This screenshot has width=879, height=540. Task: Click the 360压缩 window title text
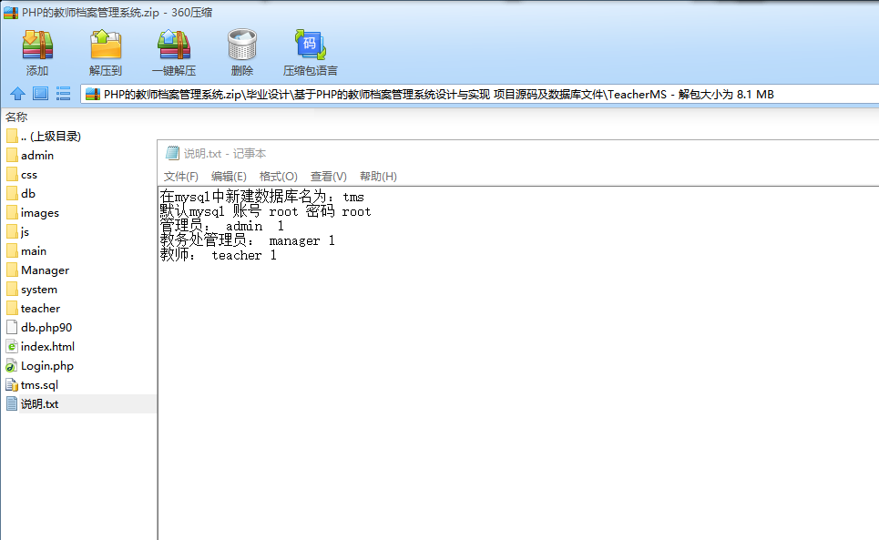click(x=118, y=13)
